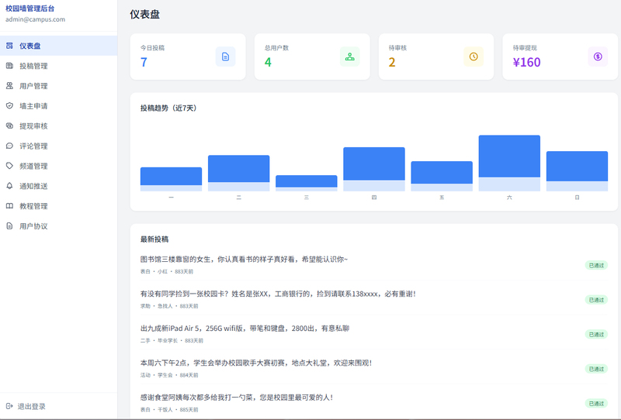Select 用户协议 in the sidebar
This screenshot has width=621, height=420.
click(x=59, y=225)
